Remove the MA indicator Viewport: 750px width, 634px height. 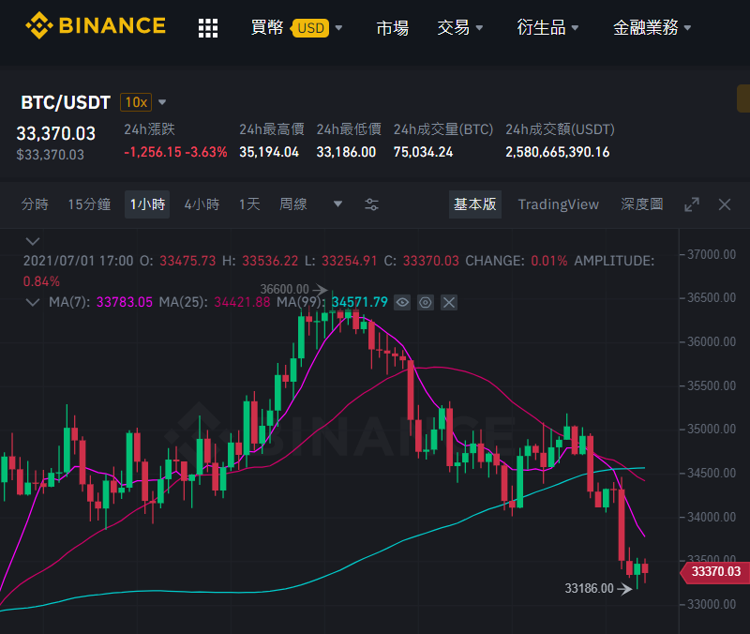coord(449,302)
